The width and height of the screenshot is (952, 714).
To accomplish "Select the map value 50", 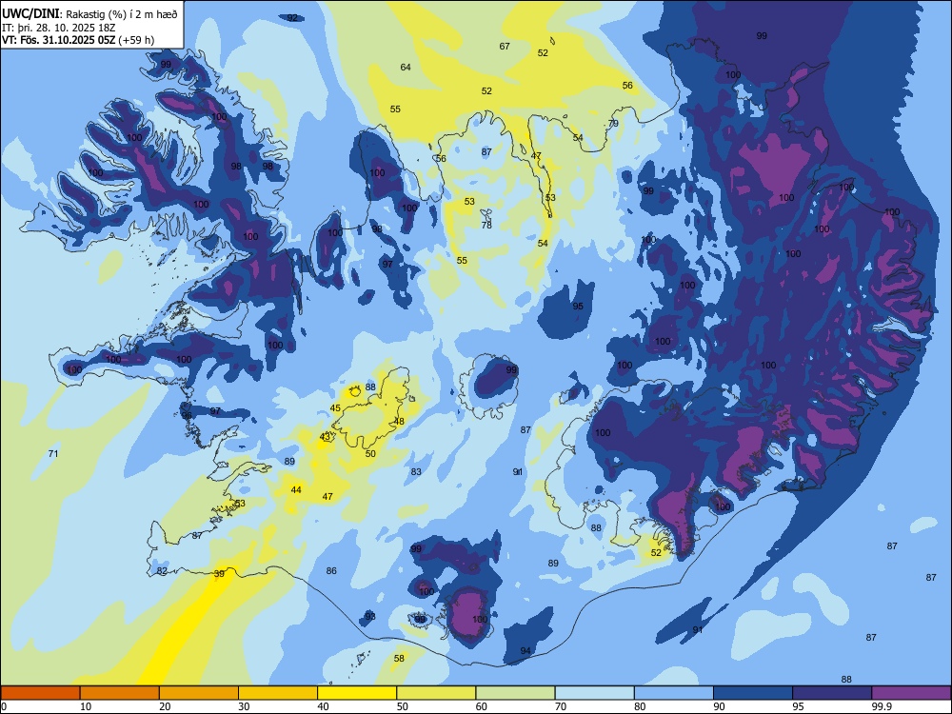I will coord(370,453).
